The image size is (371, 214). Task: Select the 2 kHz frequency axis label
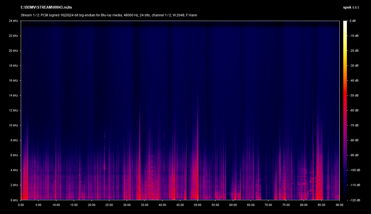point(14,185)
